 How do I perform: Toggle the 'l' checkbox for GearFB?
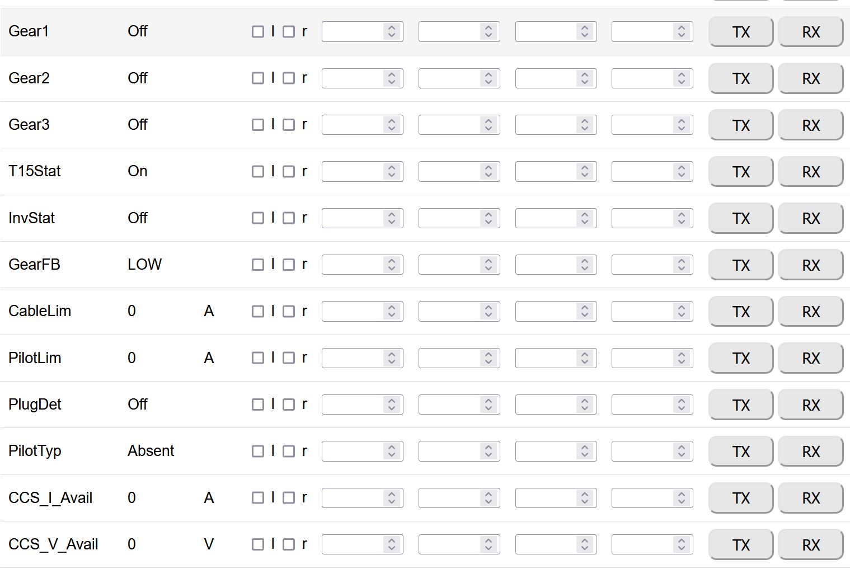[x=258, y=265]
